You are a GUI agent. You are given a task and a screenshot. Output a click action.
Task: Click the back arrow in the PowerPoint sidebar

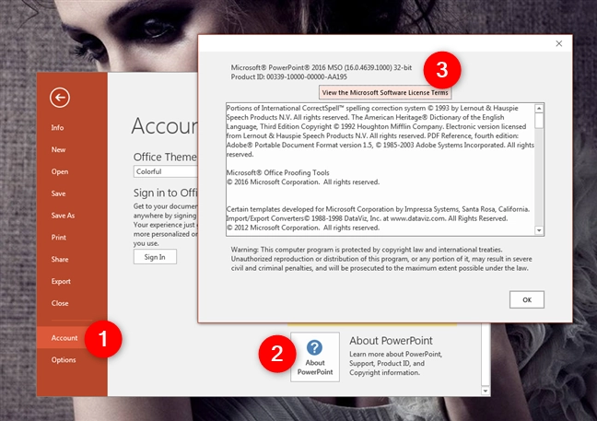point(60,98)
